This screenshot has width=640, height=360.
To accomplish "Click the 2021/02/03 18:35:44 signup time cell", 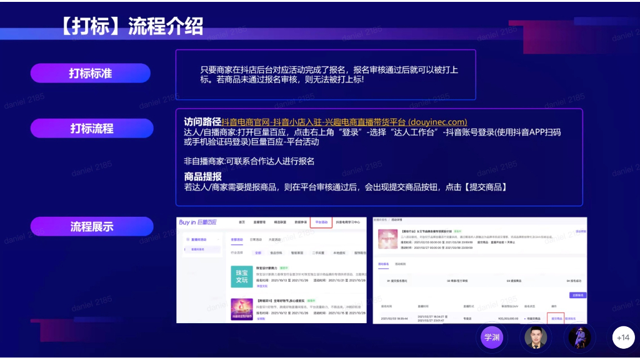I will [394, 319].
